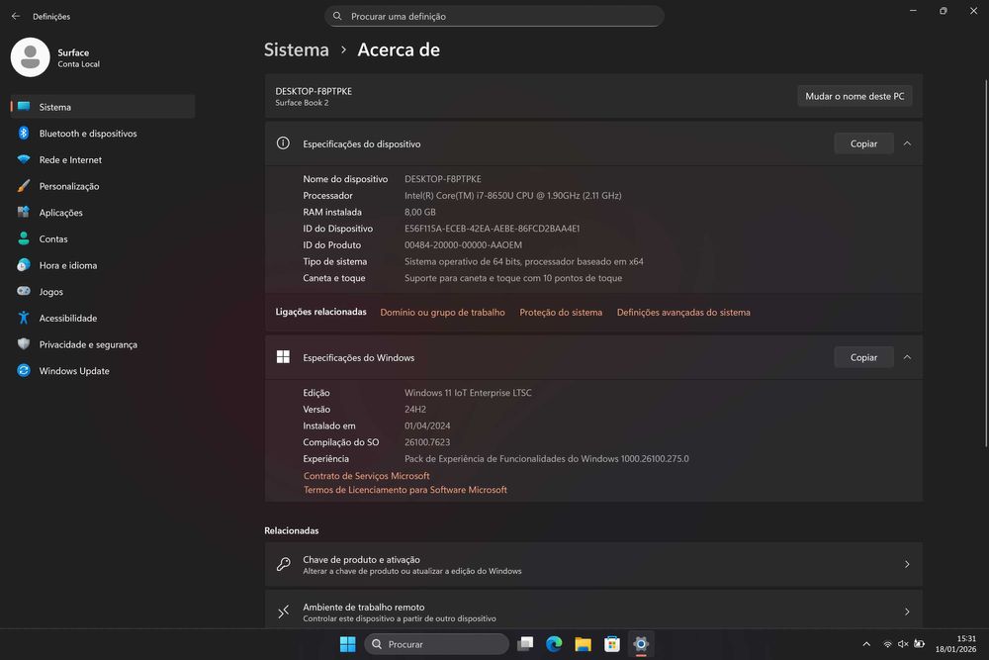The image size is (989, 660).
Task: Open Personalização settings
Action: point(103,186)
